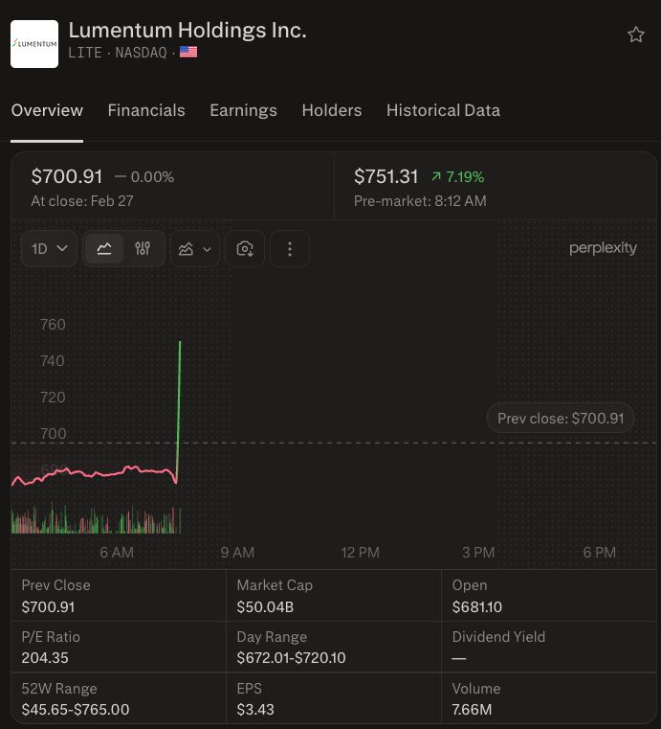Viewport: 661px width, 729px height.
Task: Click the 6 AM time axis label
Action: 117,553
